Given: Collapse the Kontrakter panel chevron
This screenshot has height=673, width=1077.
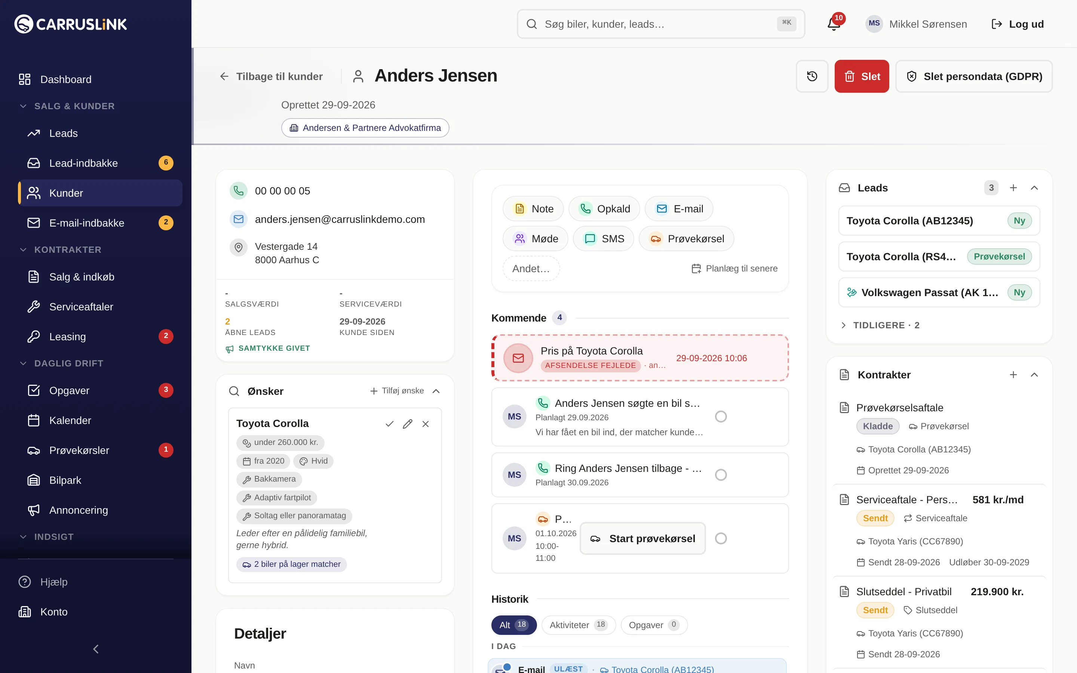Looking at the screenshot, I should (1034, 375).
